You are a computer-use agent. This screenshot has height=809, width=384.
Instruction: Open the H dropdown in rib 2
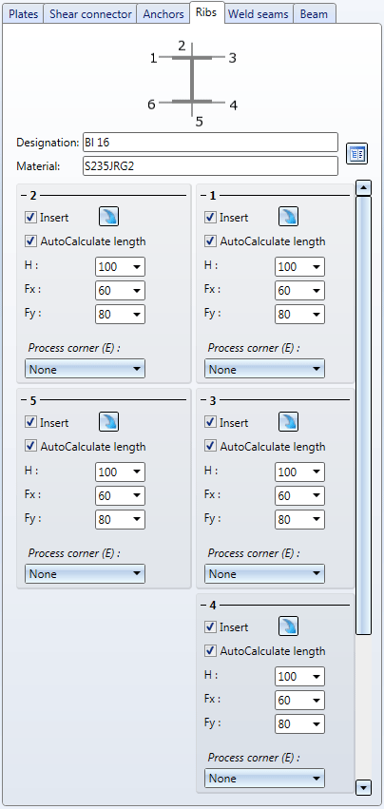coord(121,267)
